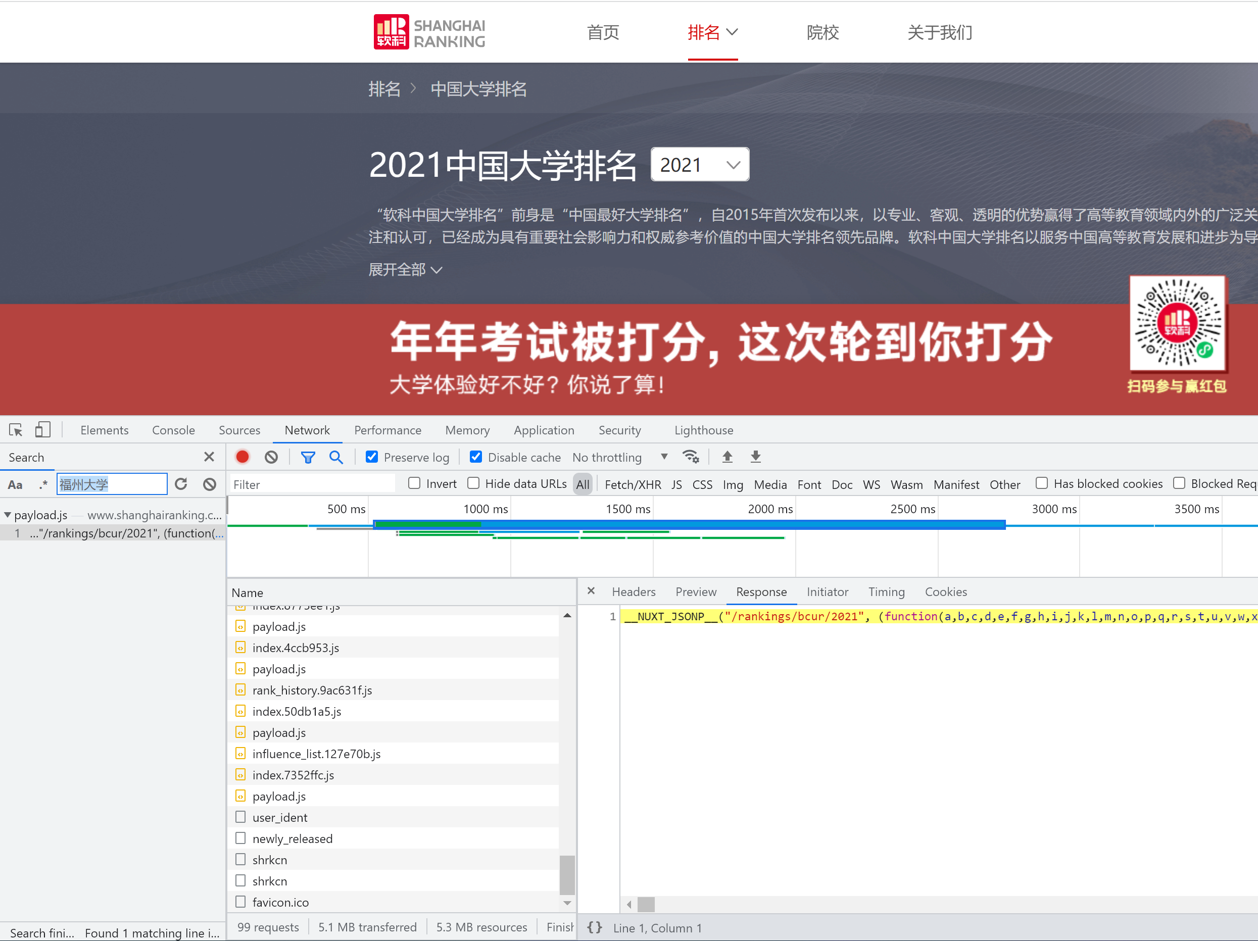Image resolution: width=1258 pixels, height=941 pixels.
Task: Refresh the search with the reload icon
Action: coord(181,484)
